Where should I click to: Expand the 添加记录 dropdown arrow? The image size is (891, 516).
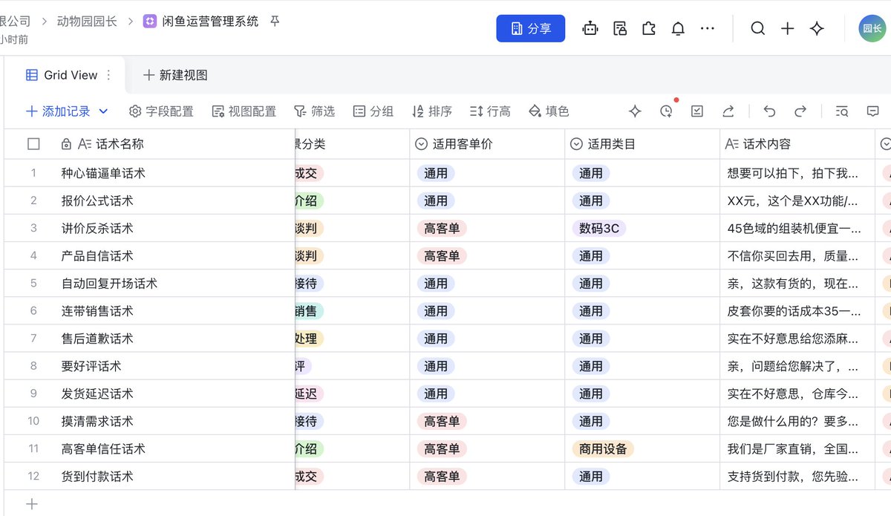click(103, 111)
